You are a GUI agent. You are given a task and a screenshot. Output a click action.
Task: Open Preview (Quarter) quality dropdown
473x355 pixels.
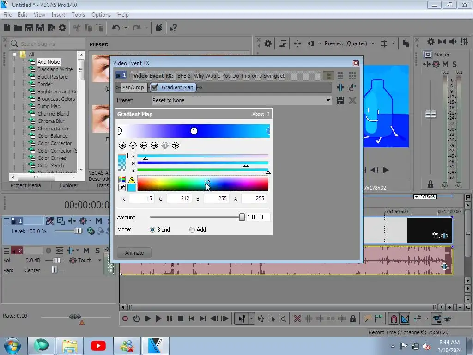tap(373, 43)
